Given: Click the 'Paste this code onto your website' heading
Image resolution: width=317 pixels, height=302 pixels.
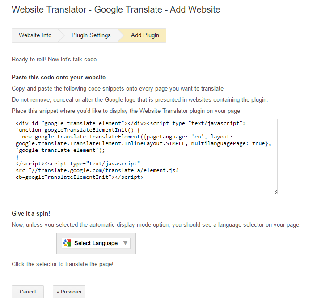Looking at the screenshot, I should (x=59, y=78).
